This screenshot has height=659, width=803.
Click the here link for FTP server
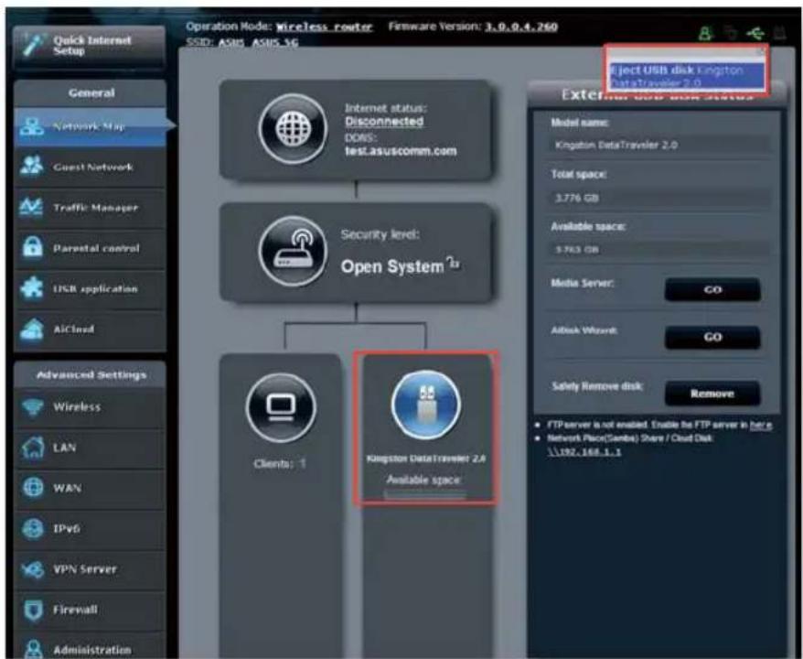click(x=761, y=425)
